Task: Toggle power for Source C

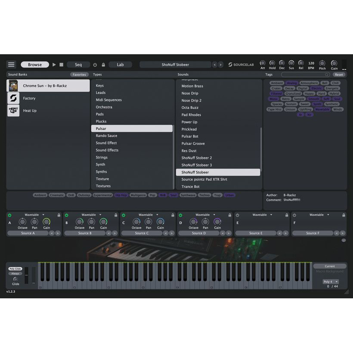Action: pos(124,215)
